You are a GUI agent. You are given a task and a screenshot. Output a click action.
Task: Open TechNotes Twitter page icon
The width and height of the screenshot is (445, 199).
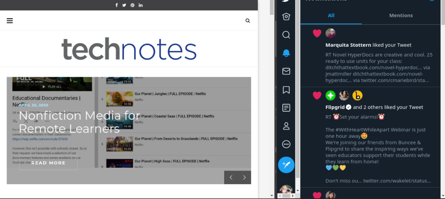point(124,5)
